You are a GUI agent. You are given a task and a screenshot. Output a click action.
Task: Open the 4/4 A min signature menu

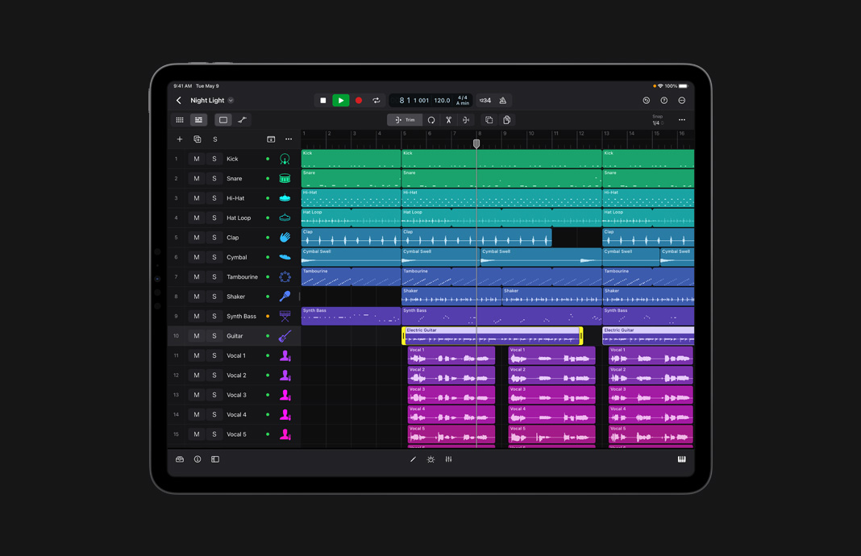point(463,101)
